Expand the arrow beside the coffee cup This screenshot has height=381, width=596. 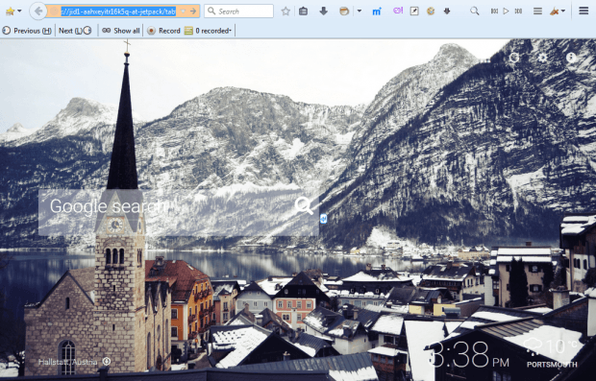click(x=360, y=12)
